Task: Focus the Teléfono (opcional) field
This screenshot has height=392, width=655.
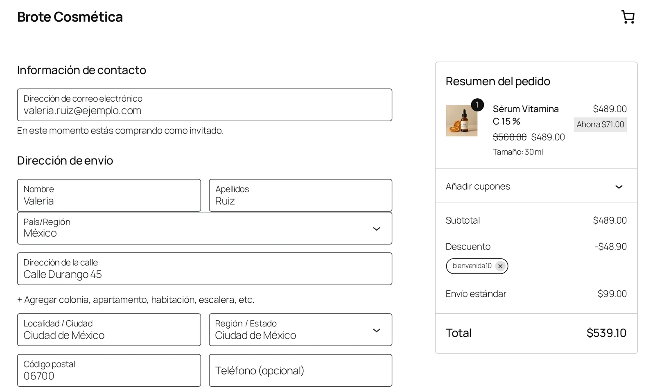Action: [x=300, y=370]
